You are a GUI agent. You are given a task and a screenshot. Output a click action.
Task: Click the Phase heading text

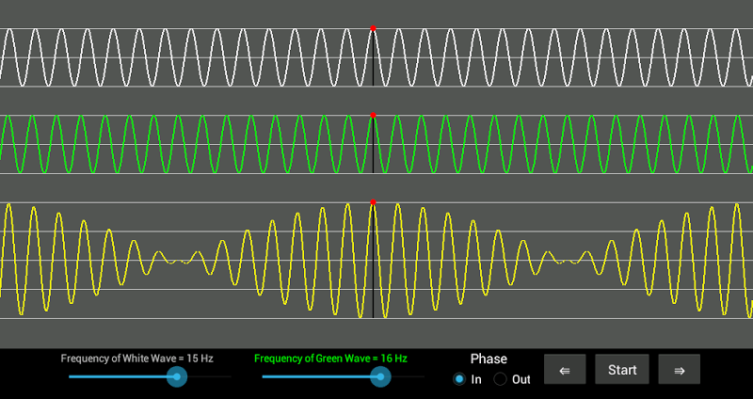pyautogui.click(x=489, y=359)
